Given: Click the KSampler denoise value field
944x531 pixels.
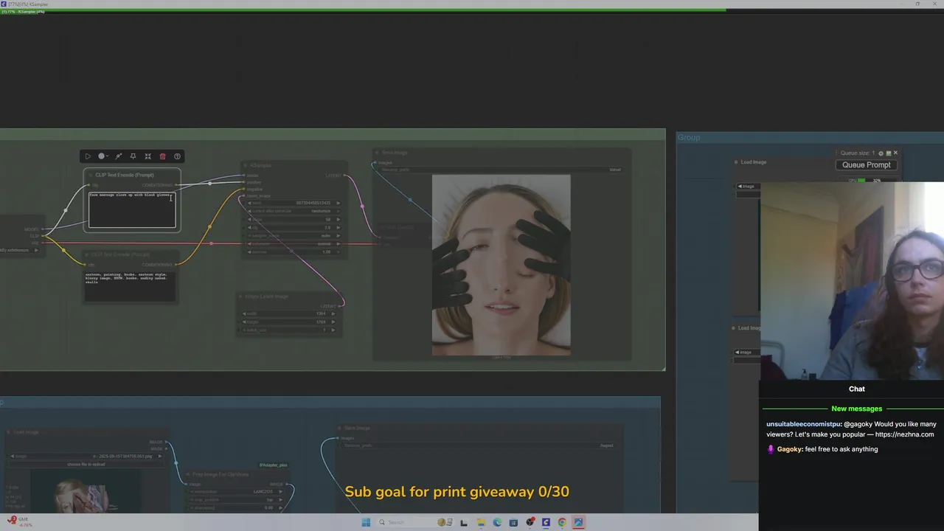Looking at the screenshot, I should click(x=294, y=251).
